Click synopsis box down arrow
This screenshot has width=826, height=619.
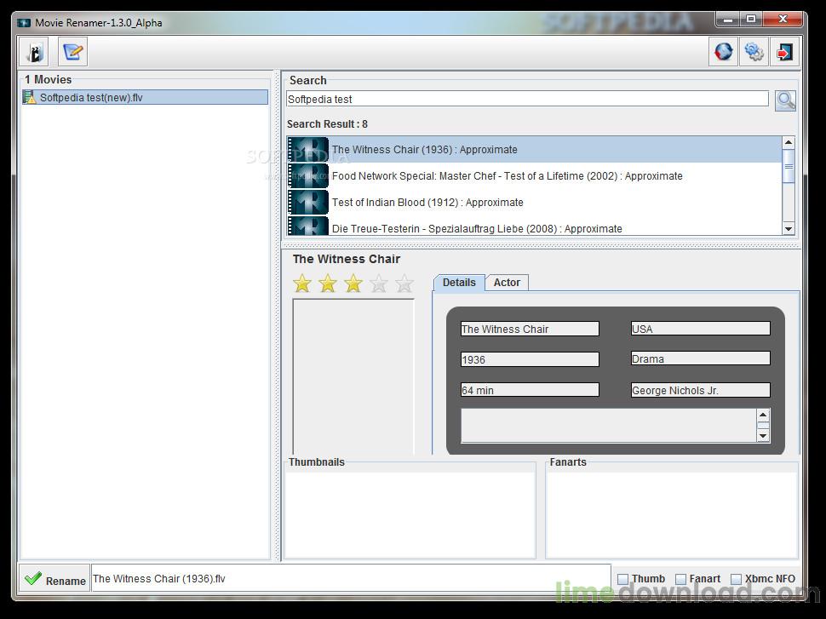click(x=763, y=436)
